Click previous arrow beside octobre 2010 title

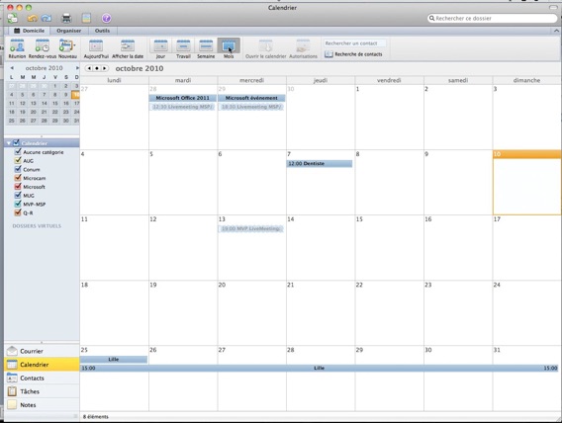[89, 68]
